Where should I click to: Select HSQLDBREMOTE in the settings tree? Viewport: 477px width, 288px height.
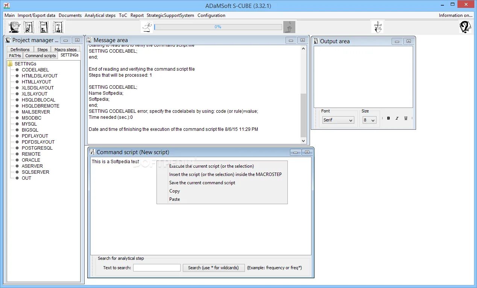[x=41, y=106]
